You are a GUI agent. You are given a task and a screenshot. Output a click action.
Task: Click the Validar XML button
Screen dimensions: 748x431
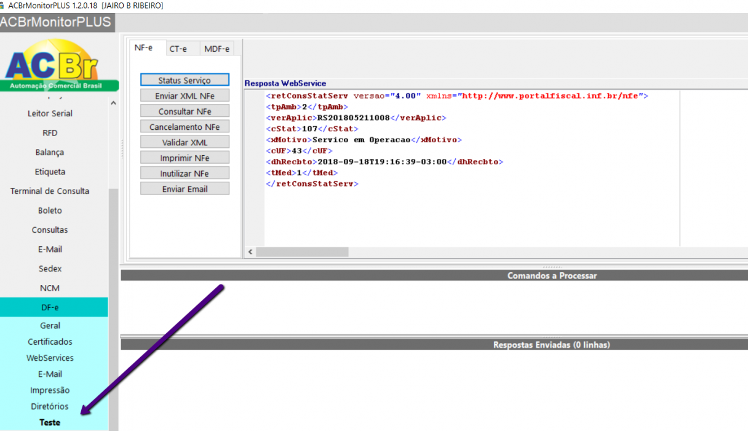[x=185, y=142]
